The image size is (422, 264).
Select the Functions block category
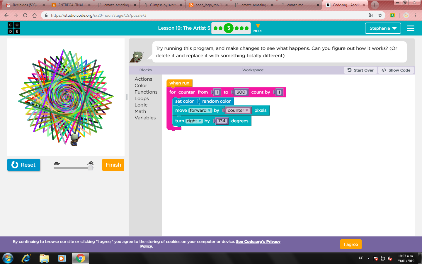[146, 92]
